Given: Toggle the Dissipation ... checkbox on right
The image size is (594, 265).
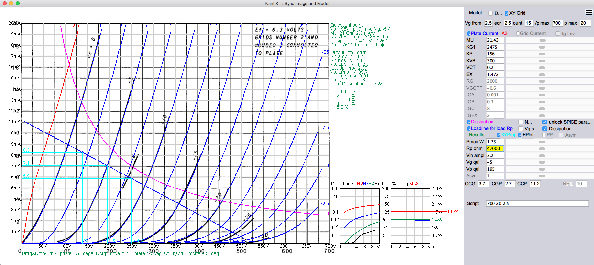Looking at the screenshot, I should tap(545, 129).
